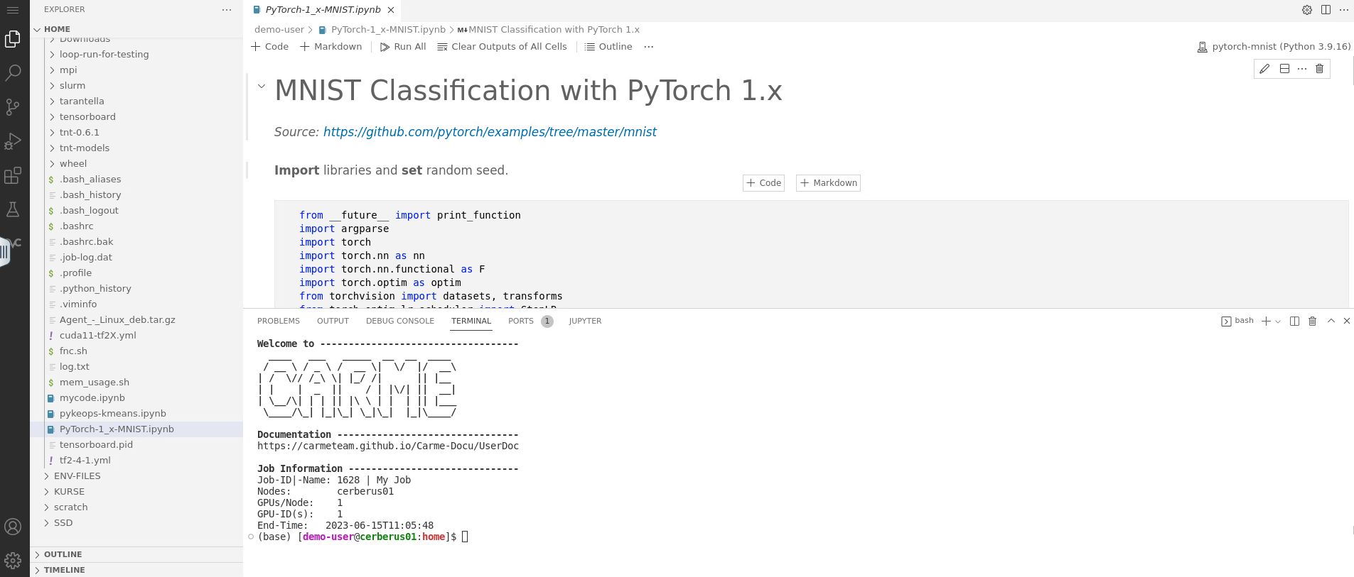This screenshot has height=577, width=1354.
Task: Edit the markdown cell with pencil
Action: click(1264, 69)
